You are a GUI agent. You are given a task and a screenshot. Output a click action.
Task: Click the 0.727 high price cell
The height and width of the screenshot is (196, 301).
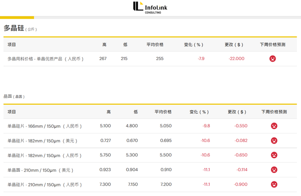[x=105, y=141]
